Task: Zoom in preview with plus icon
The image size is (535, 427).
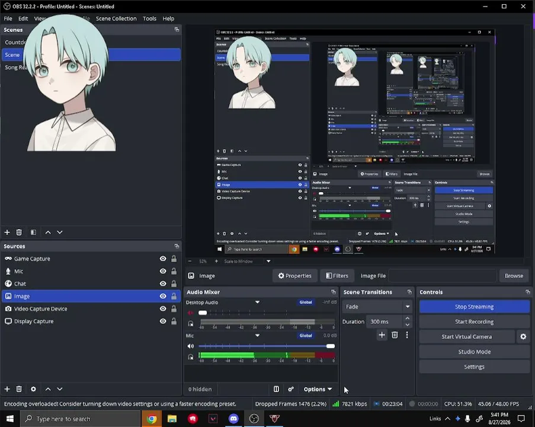Action: [216, 262]
